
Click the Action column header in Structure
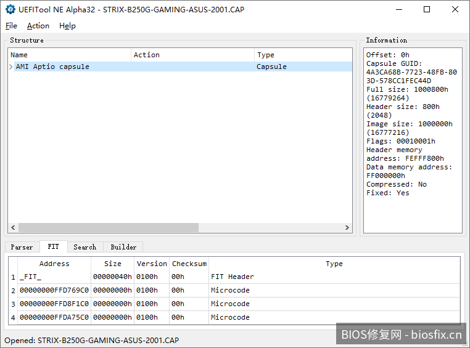tap(192, 55)
